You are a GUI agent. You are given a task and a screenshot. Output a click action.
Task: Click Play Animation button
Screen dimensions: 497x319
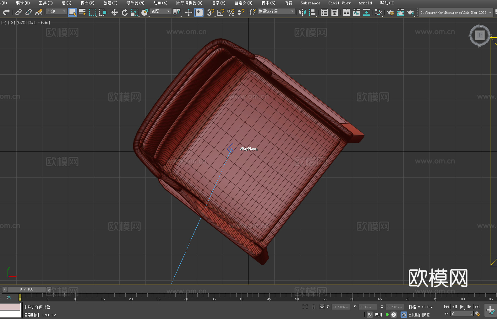[x=461, y=307]
